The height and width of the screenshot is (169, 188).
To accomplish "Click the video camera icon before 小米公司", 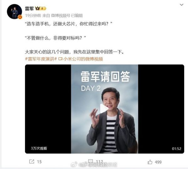I will pos(60,59).
